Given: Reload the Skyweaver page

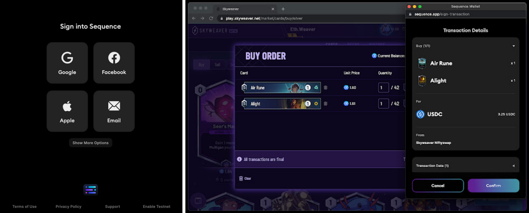Looking at the screenshot, I should coord(211,18).
